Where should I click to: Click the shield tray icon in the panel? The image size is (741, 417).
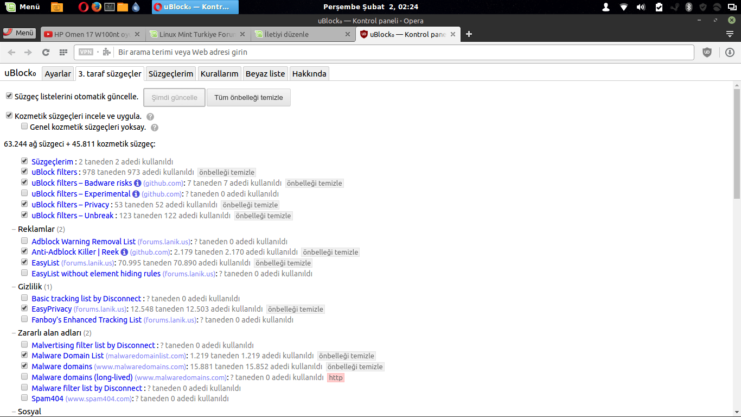(703, 7)
